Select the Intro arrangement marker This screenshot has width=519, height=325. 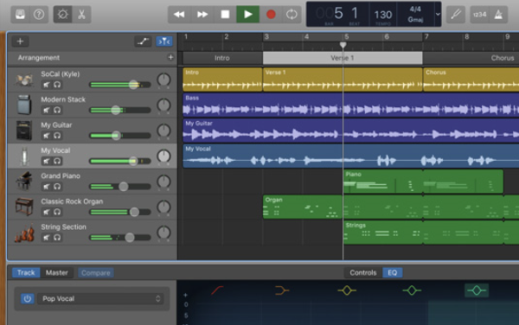222,58
